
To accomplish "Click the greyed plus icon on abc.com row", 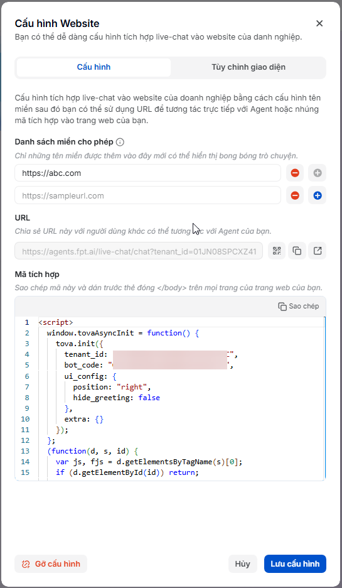I will pos(318,173).
